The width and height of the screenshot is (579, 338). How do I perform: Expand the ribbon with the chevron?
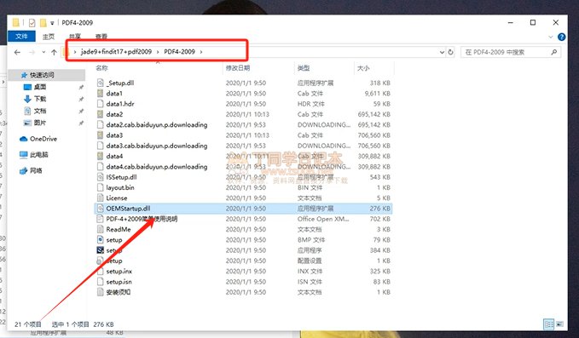551,37
